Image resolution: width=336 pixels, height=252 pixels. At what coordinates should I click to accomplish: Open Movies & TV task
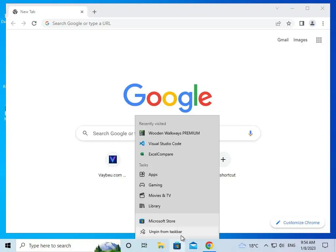[177, 196]
